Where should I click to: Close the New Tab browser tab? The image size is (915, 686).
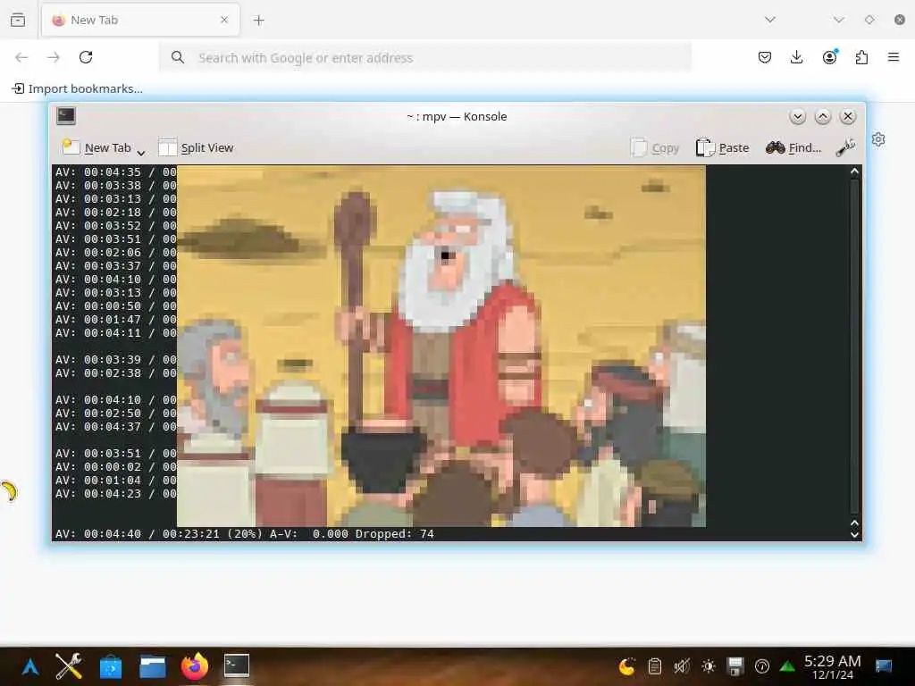pos(224,20)
